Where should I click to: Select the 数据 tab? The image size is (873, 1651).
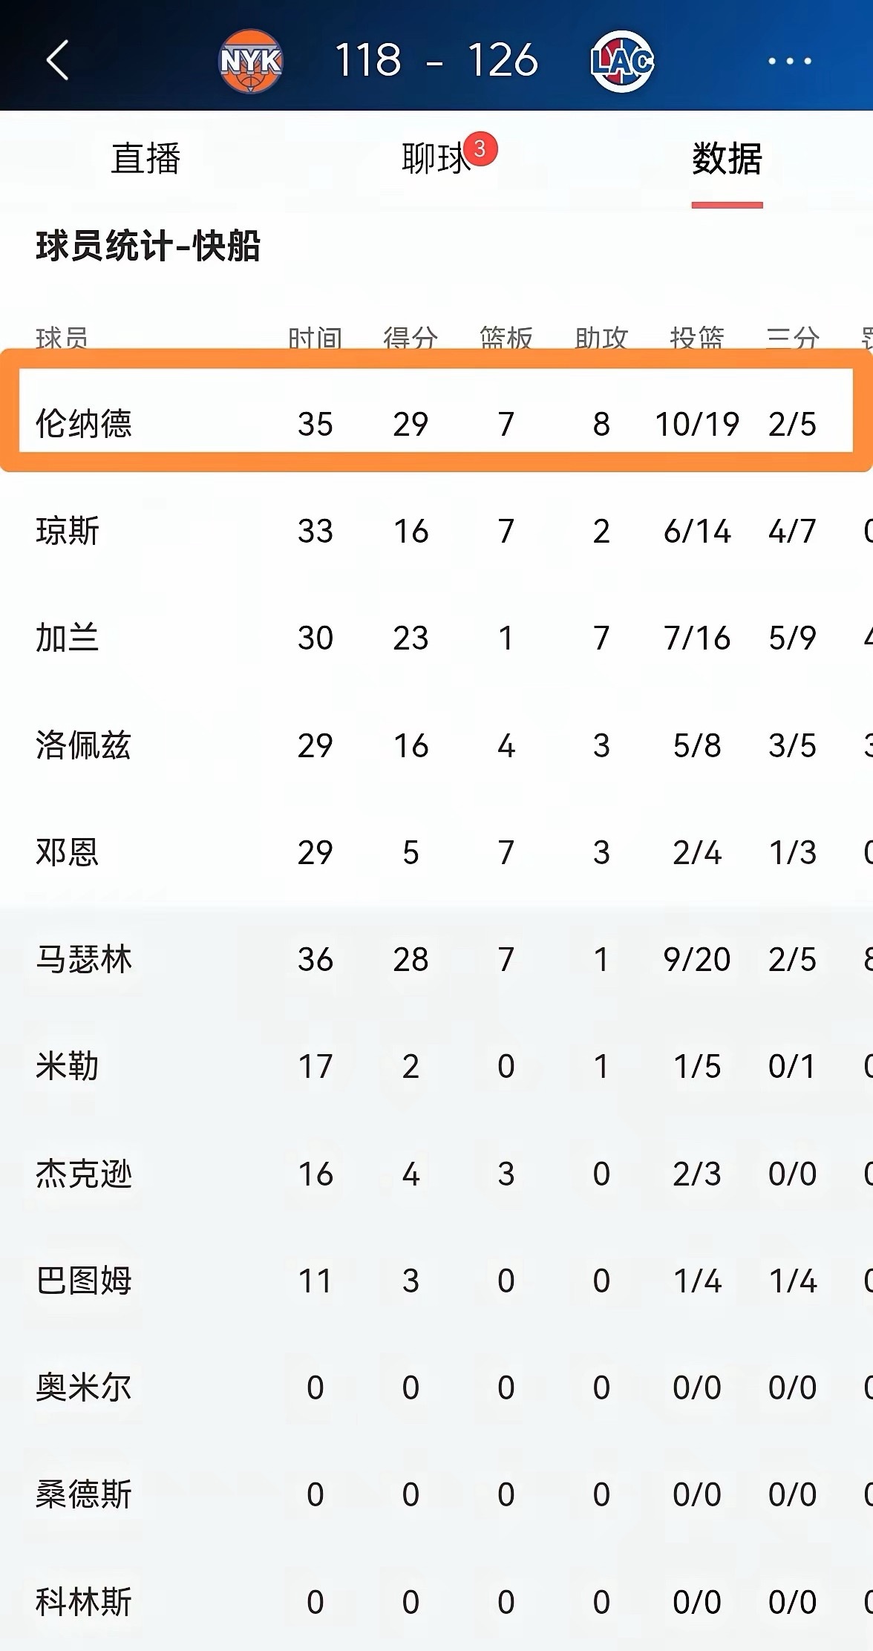[727, 157]
